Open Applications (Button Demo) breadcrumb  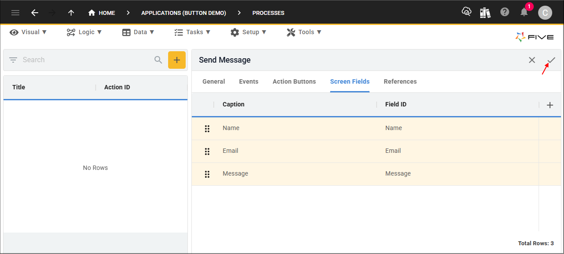click(183, 13)
